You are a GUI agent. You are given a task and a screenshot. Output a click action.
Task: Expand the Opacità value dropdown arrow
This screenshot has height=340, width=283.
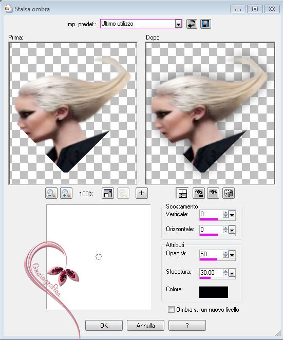pyautogui.click(x=232, y=255)
